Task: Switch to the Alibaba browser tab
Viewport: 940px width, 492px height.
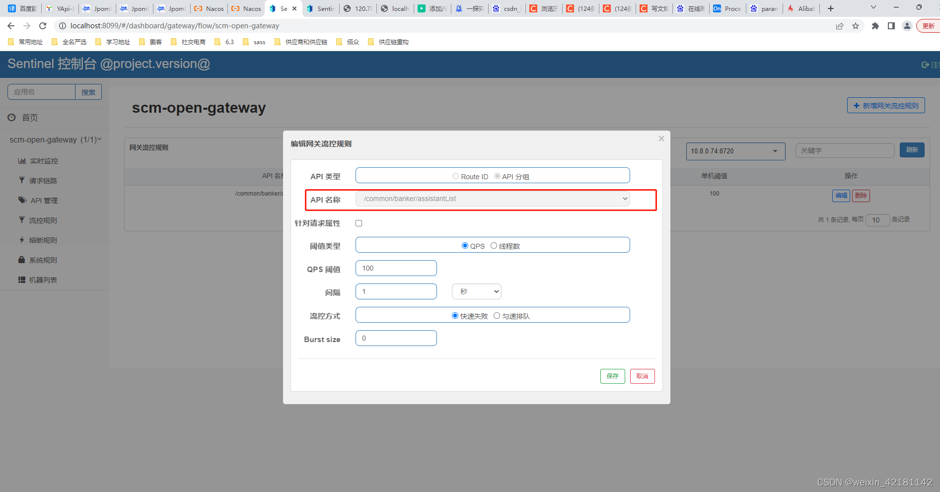Action: (x=801, y=8)
